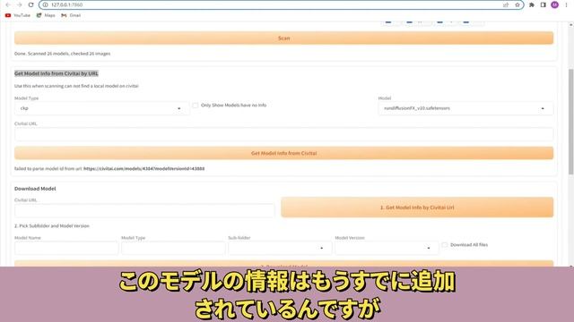Toggle browser side panel icon
Image resolution: width=574 pixels, height=322 pixels.
pyautogui.click(x=544, y=4)
